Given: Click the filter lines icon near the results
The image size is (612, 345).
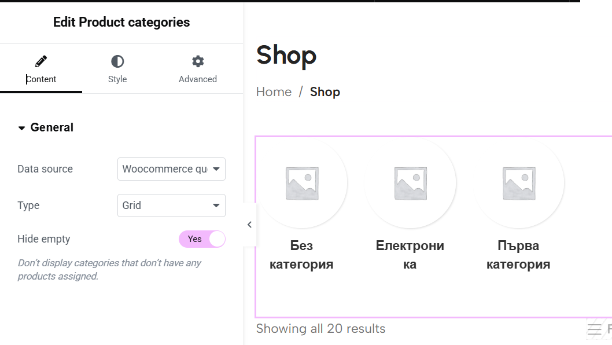Looking at the screenshot, I should tap(595, 329).
